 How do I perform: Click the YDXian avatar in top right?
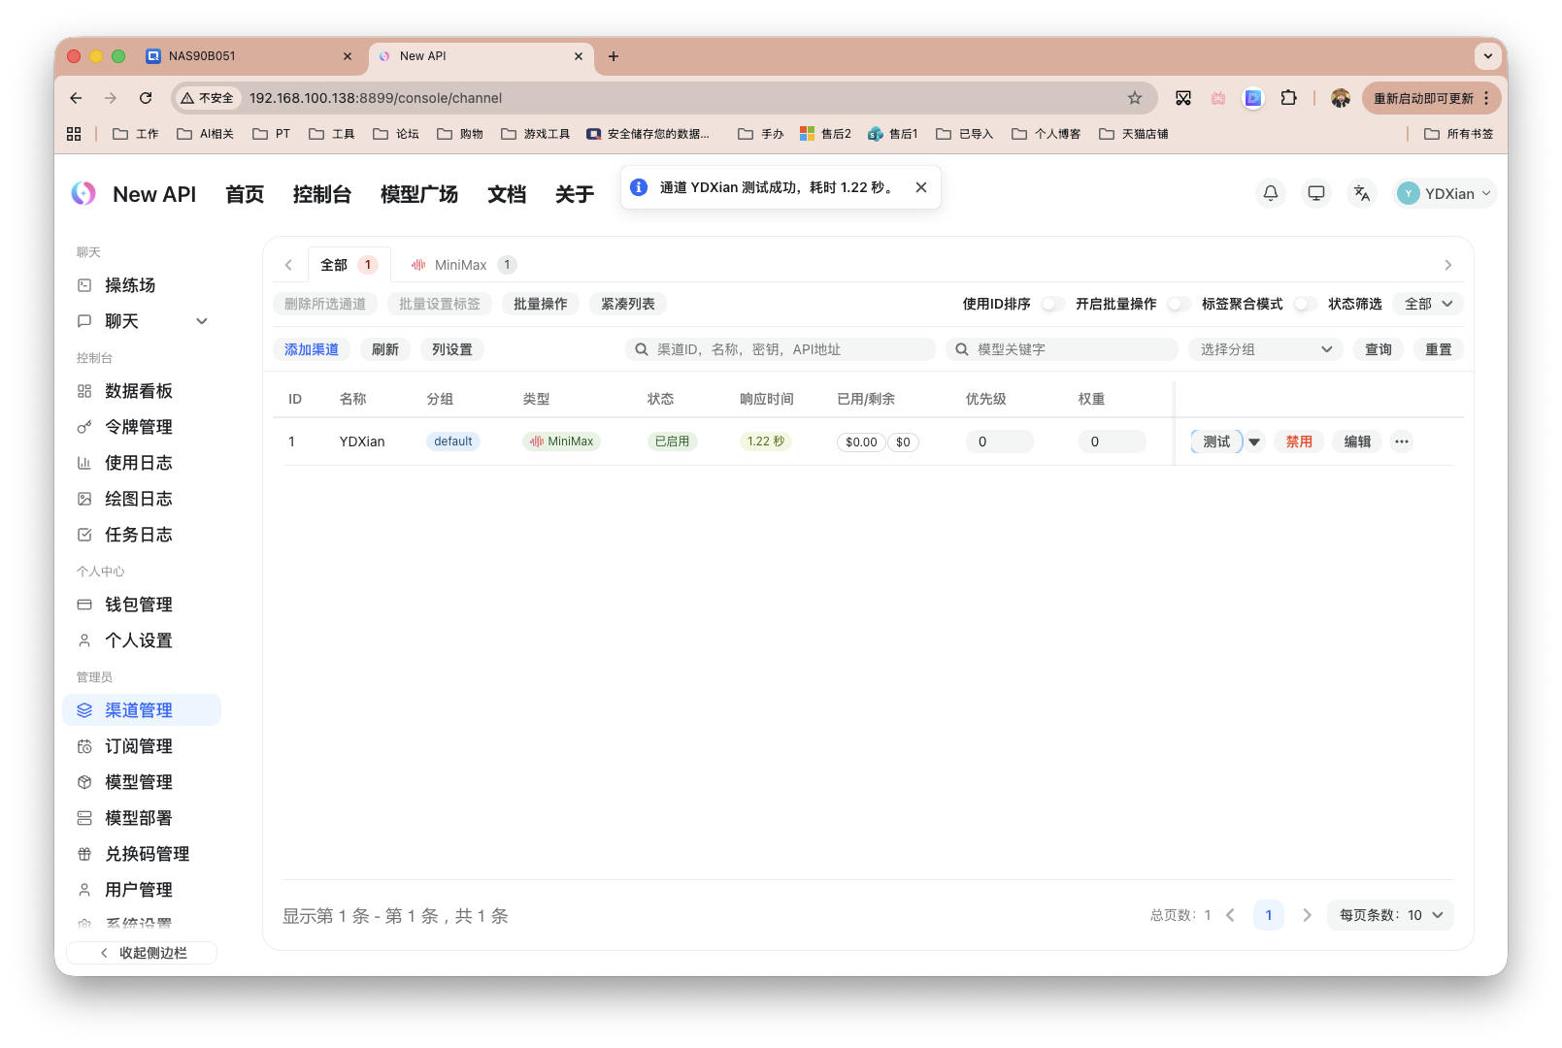point(1409,193)
